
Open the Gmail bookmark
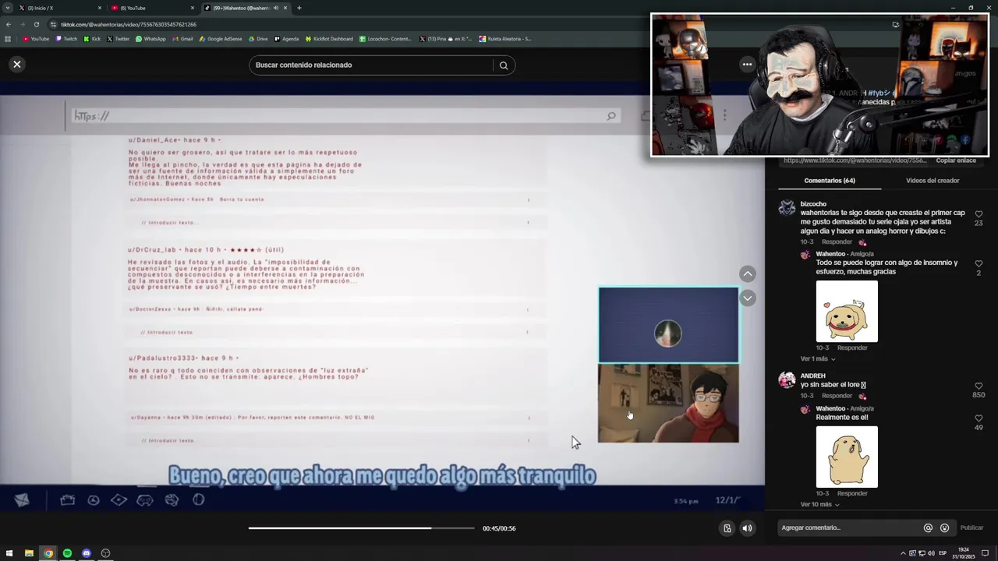pyautogui.click(x=182, y=39)
